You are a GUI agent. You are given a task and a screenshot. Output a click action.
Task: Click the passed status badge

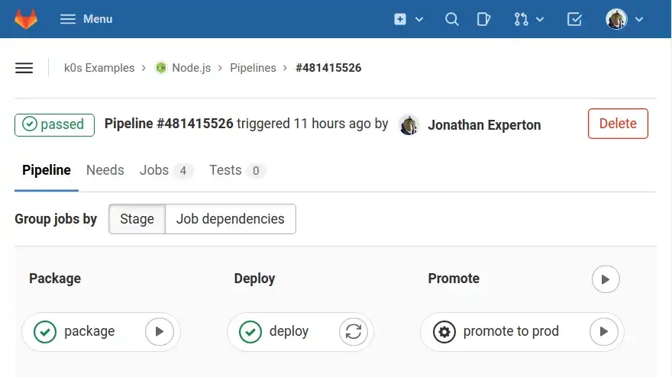click(54, 124)
